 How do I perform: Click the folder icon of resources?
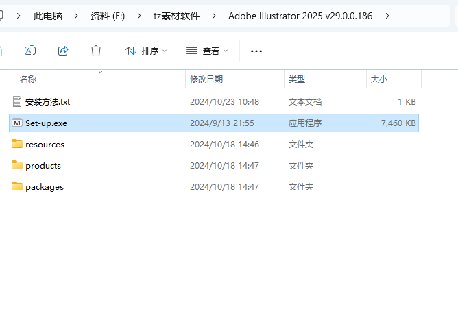pos(17,144)
